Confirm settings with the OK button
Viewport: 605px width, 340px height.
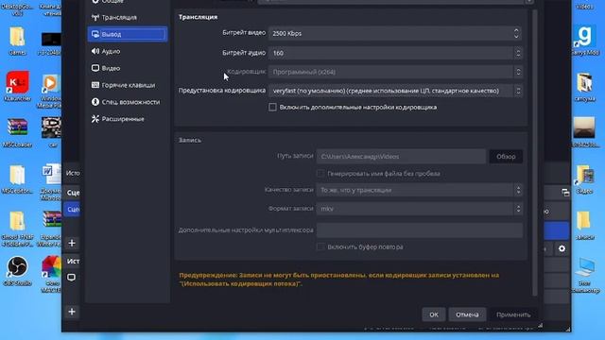434,314
